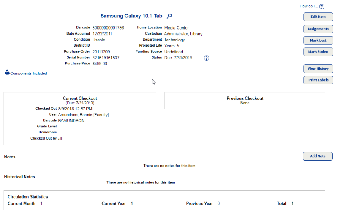Image resolution: width=343 pixels, height=215 pixels.
Task: Click the Department value Technology
Action: pyautogui.click(x=175, y=40)
